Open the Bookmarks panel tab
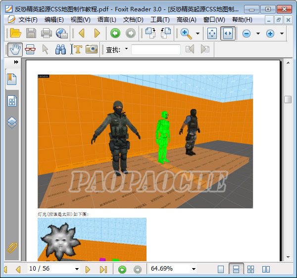The image size is (297, 278). click(12, 79)
